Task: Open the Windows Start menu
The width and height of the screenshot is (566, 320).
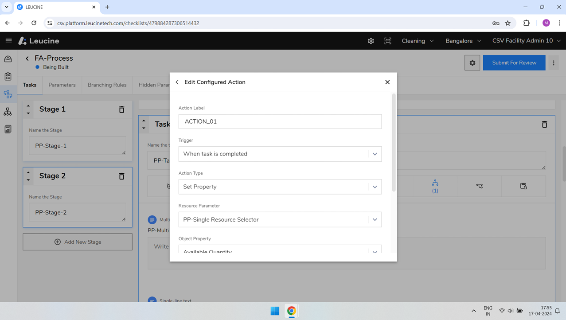Action: click(275, 311)
